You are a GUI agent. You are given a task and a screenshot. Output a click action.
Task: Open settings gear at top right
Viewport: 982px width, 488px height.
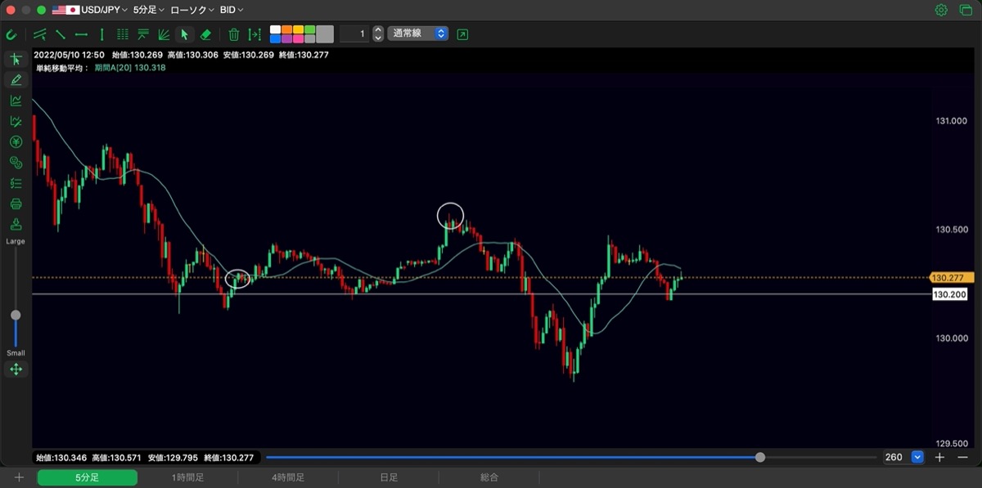click(941, 10)
